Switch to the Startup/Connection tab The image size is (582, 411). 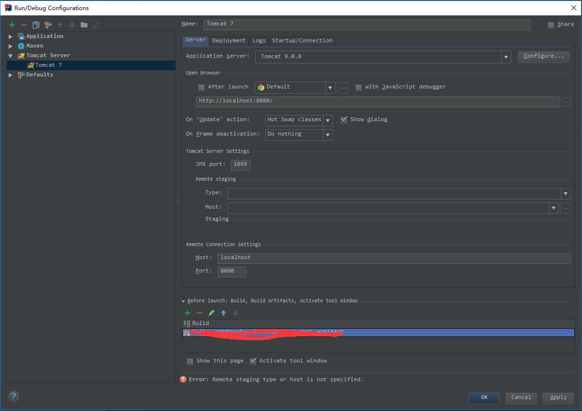click(302, 41)
